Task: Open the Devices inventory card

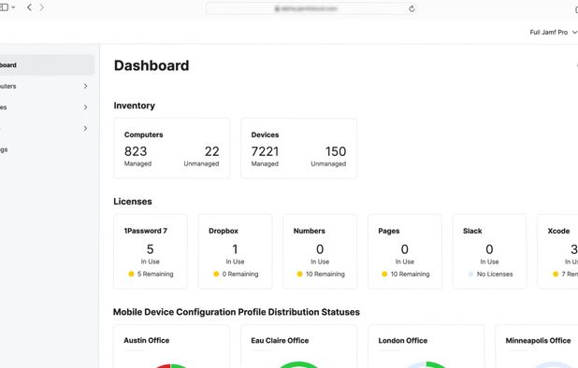Action: pyautogui.click(x=299, y=149)
